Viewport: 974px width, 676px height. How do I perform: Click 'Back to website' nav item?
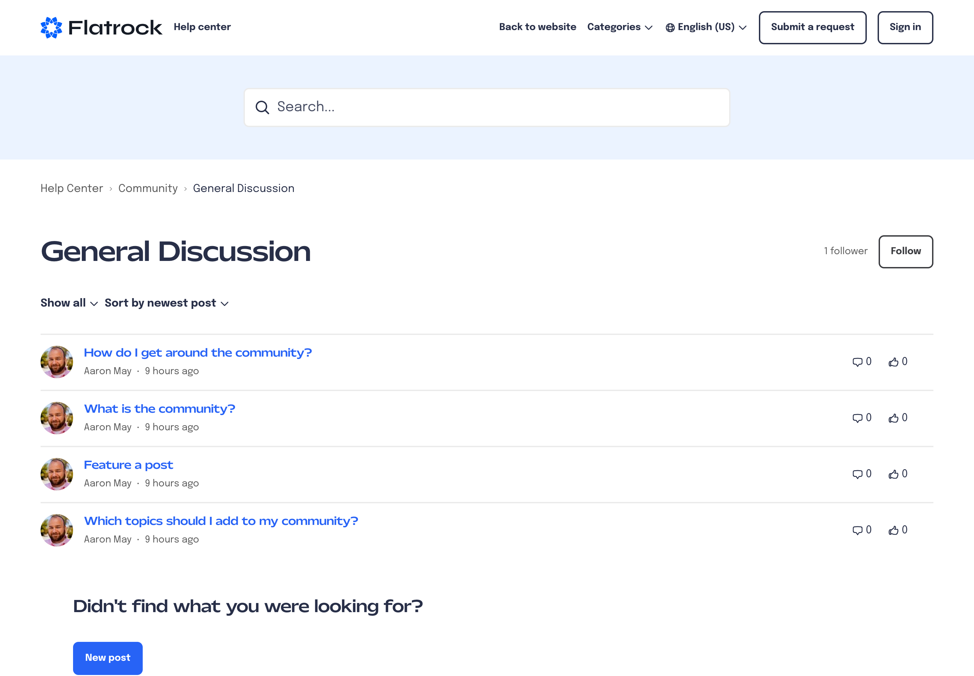tap(537, 27)
